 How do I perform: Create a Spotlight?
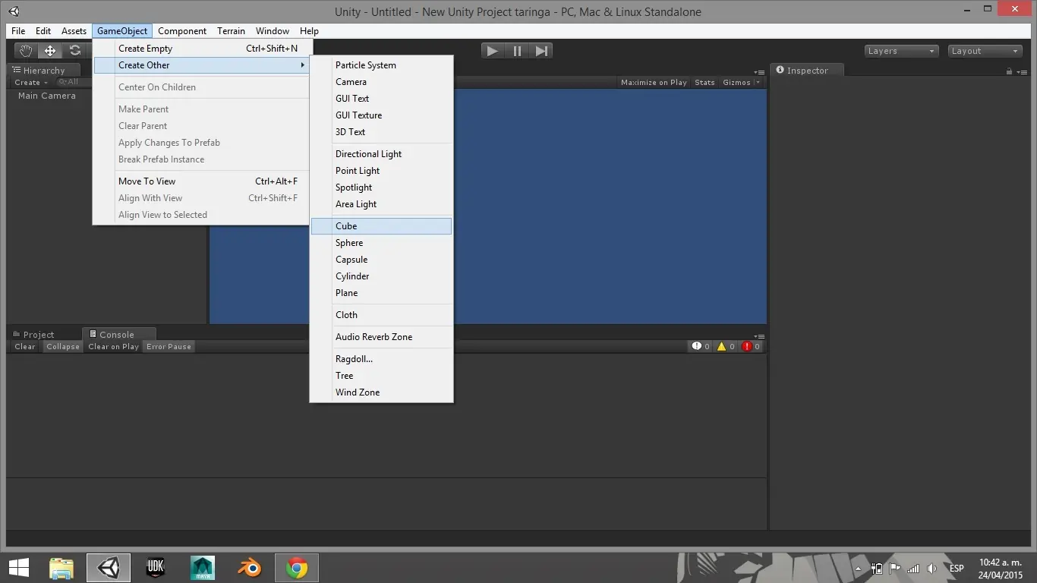[x=381, y=188]
